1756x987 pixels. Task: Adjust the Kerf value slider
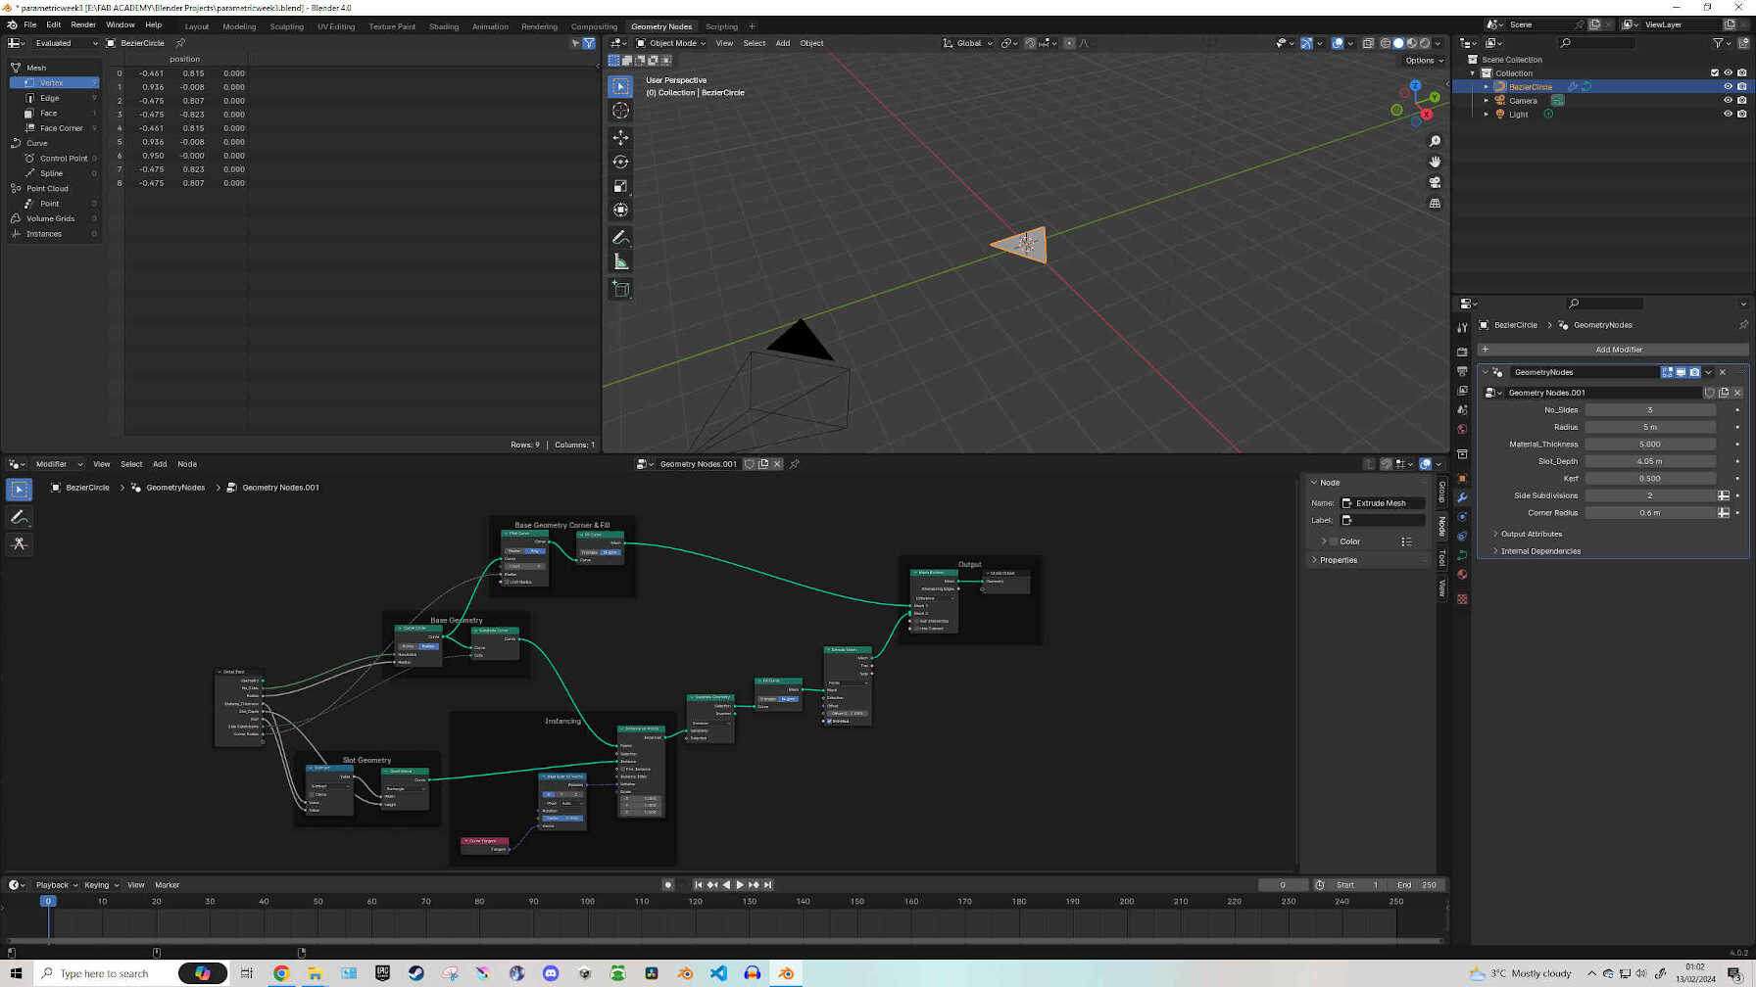click(1650, 479)
